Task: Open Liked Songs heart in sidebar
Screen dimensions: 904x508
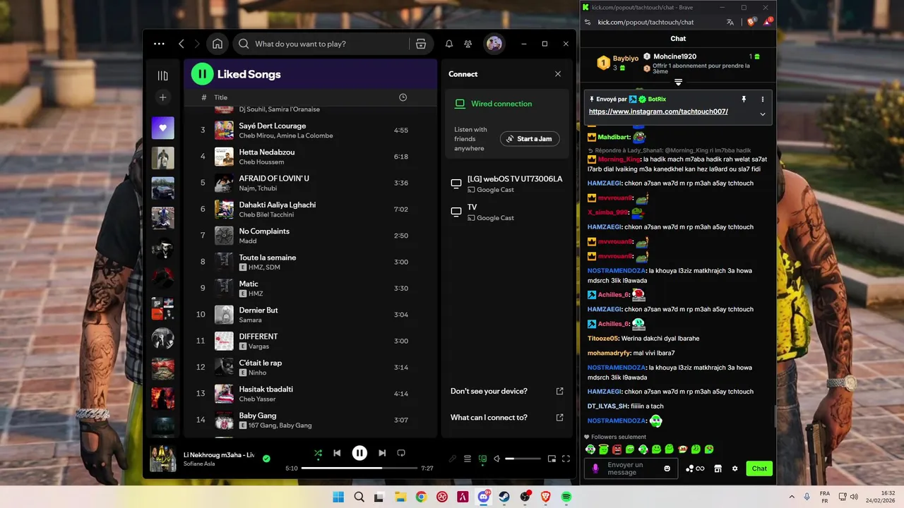Action: click(x=162, y=128)
